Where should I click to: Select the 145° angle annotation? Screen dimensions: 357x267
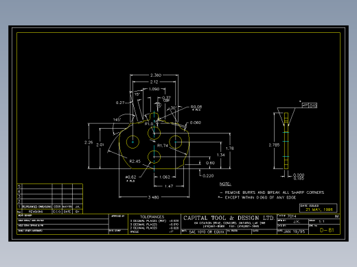[x=117, y=120]
